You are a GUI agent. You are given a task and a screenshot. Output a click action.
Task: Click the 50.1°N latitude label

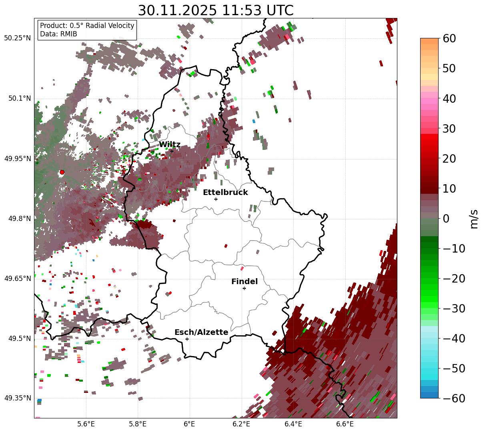click(x=19, y=98)
